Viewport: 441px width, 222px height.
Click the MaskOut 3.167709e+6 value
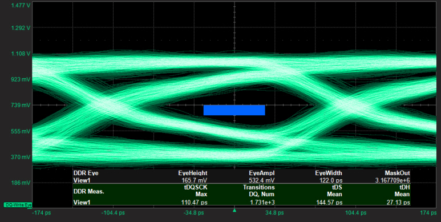393,180
